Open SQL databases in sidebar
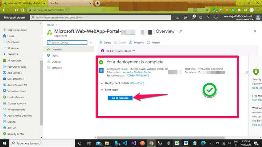Viewport: 262px width, 147px height. pos(13,79)
